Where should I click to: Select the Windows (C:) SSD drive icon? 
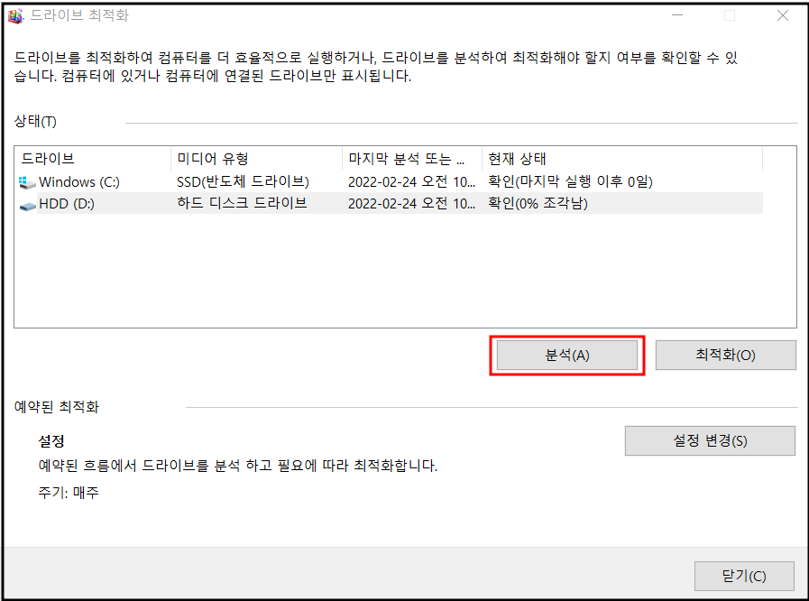[28, 181]
